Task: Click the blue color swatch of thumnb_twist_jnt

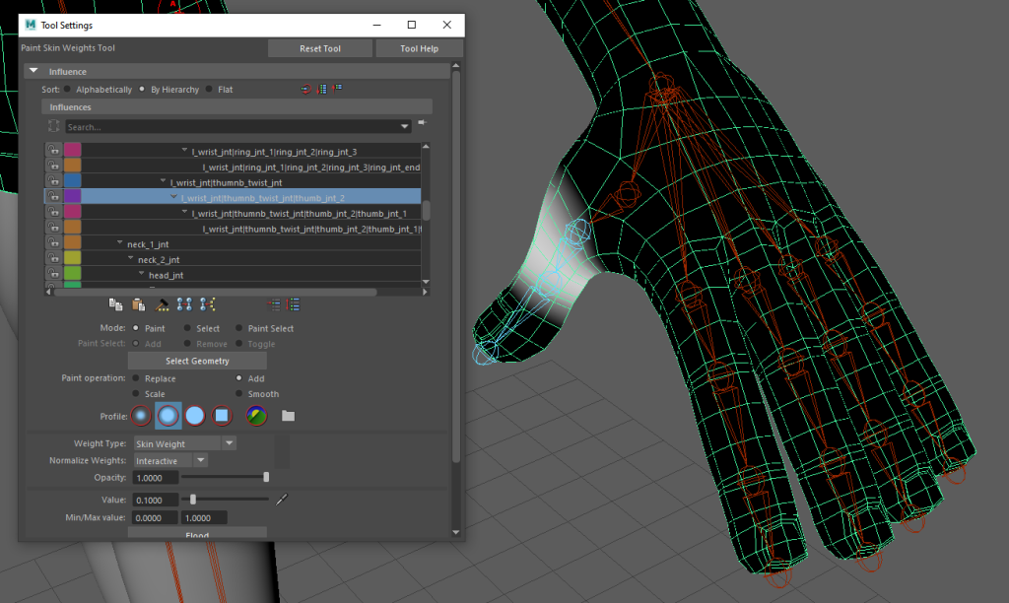Action: [x=72, y=181]
